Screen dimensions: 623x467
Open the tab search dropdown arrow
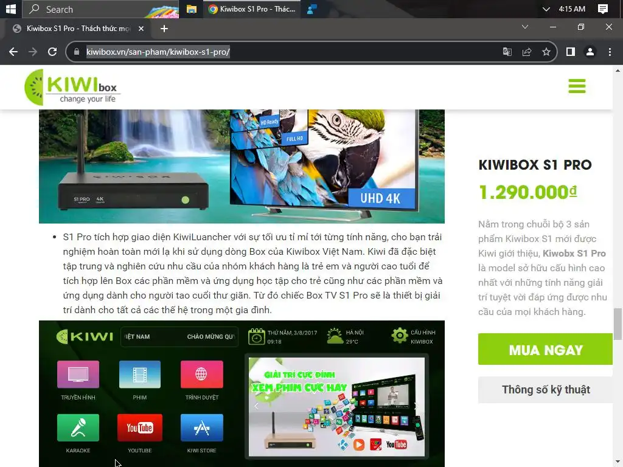click(525, 27)
